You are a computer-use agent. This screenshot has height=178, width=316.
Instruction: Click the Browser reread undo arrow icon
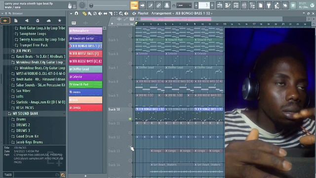pyautogui.click(x=9, y=13)
